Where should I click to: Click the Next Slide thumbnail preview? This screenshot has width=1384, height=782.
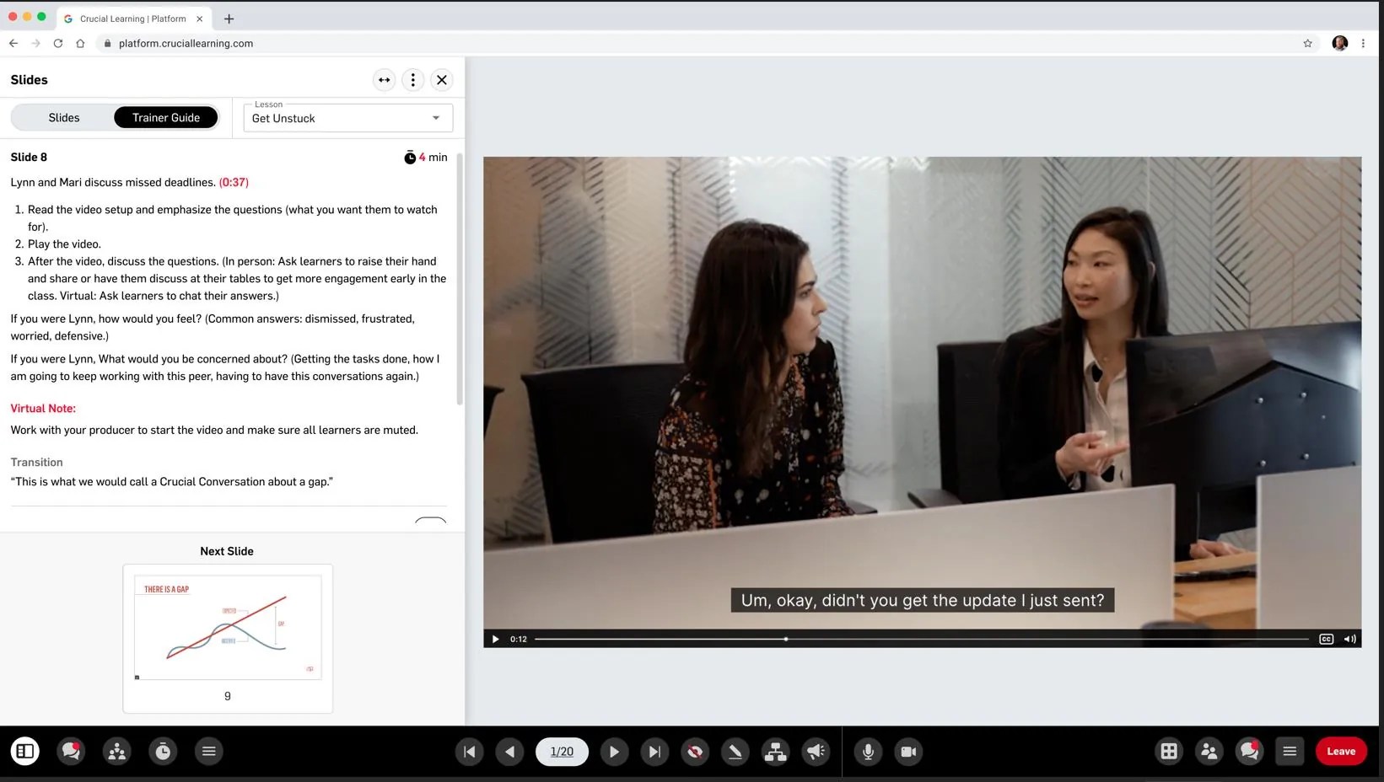[228, 628]
